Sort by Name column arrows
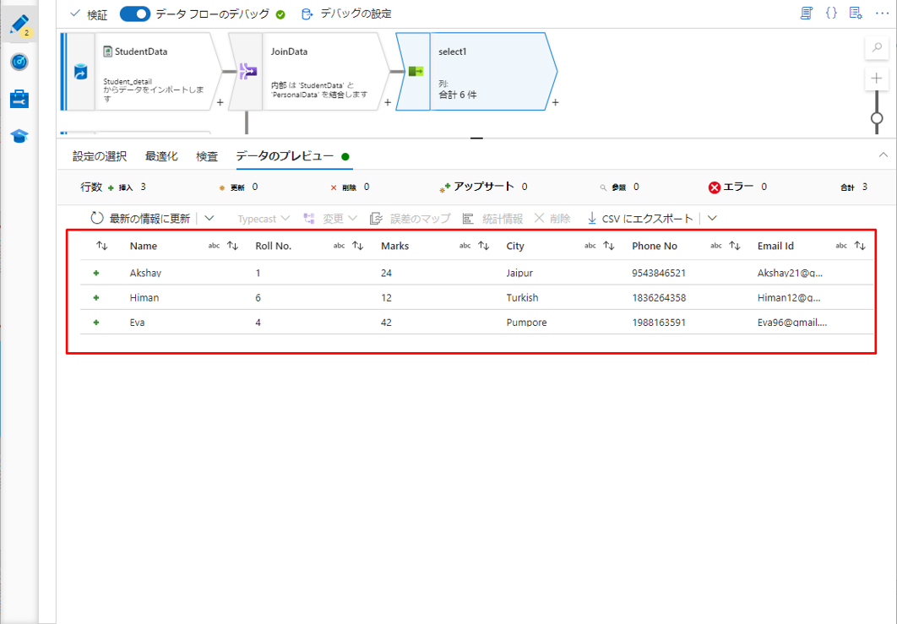The height and width of the screenshot is (624, 897). [x=233, y=246]
